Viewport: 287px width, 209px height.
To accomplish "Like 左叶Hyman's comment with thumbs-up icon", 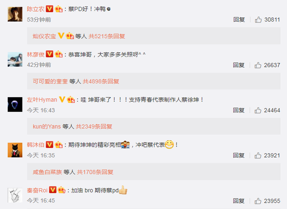I will (x=258, y=110).
